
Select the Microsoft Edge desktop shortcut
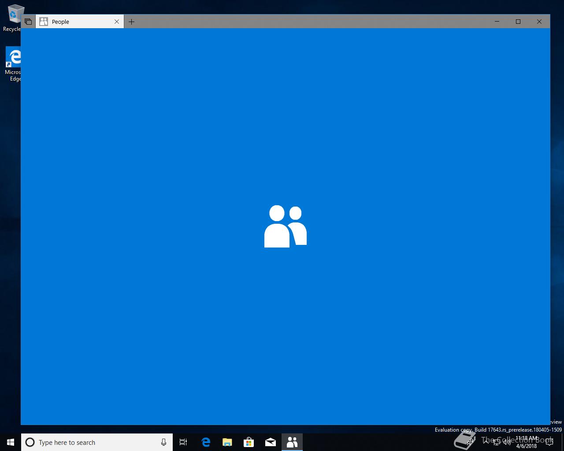[13, 65]
